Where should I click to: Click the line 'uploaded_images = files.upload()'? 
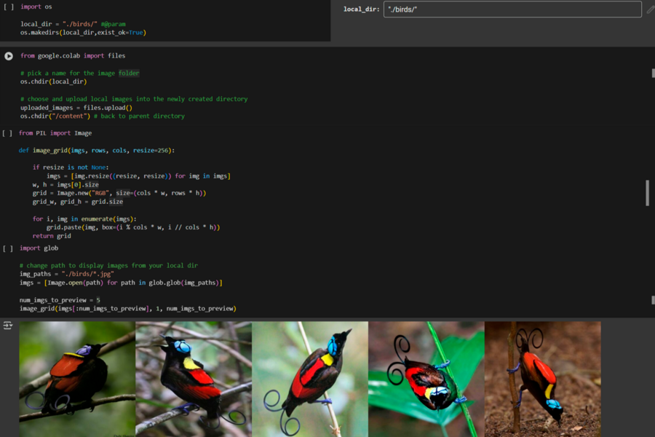pyautogui.click(x=76, y=108)
